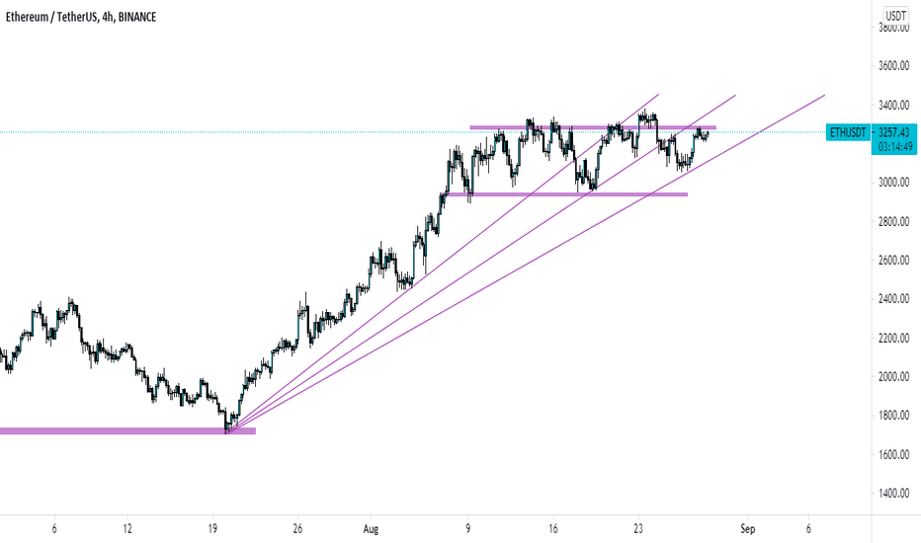Select the lowest purple horizontal support line
921x543 pixels.
(x=127, y=430)
